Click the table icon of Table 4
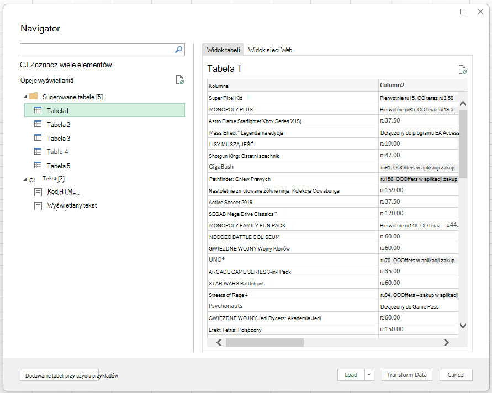The height and width of the screenshot is (393, 492). pyautogui.click(x=38, y=151)
